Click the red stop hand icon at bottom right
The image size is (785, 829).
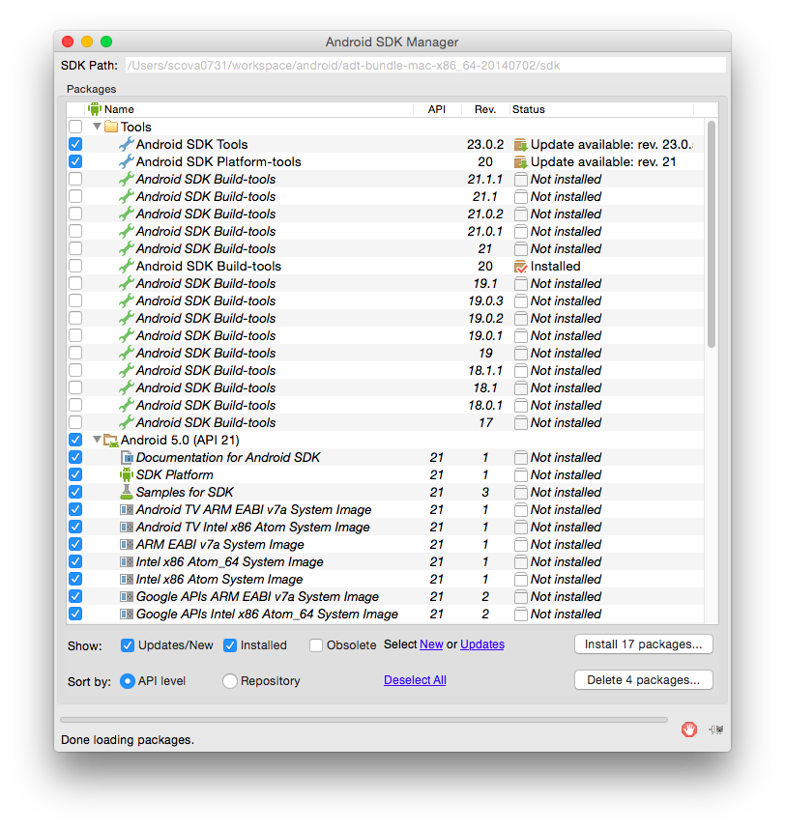tap(689, 729)
